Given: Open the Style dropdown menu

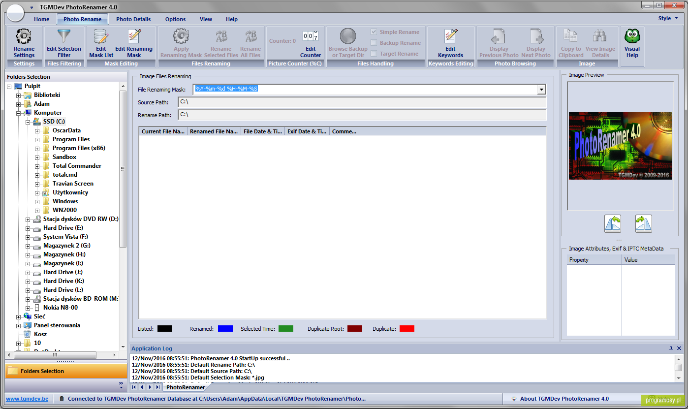Looking at the screenshot, I should click(668, 18).
